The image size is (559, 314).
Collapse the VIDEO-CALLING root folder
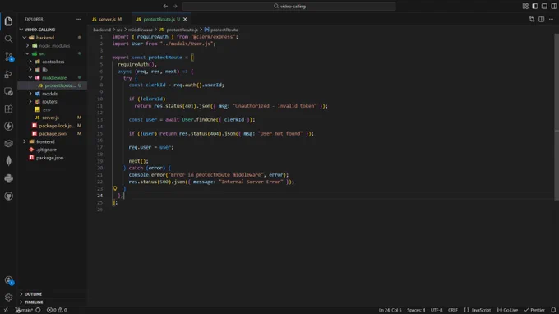(21, 30)
